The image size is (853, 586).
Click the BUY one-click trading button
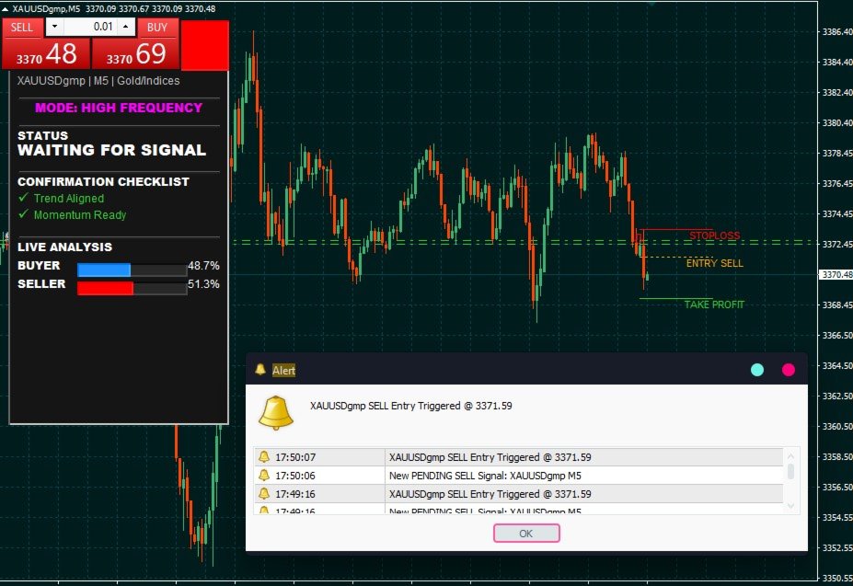coord(157,28)
